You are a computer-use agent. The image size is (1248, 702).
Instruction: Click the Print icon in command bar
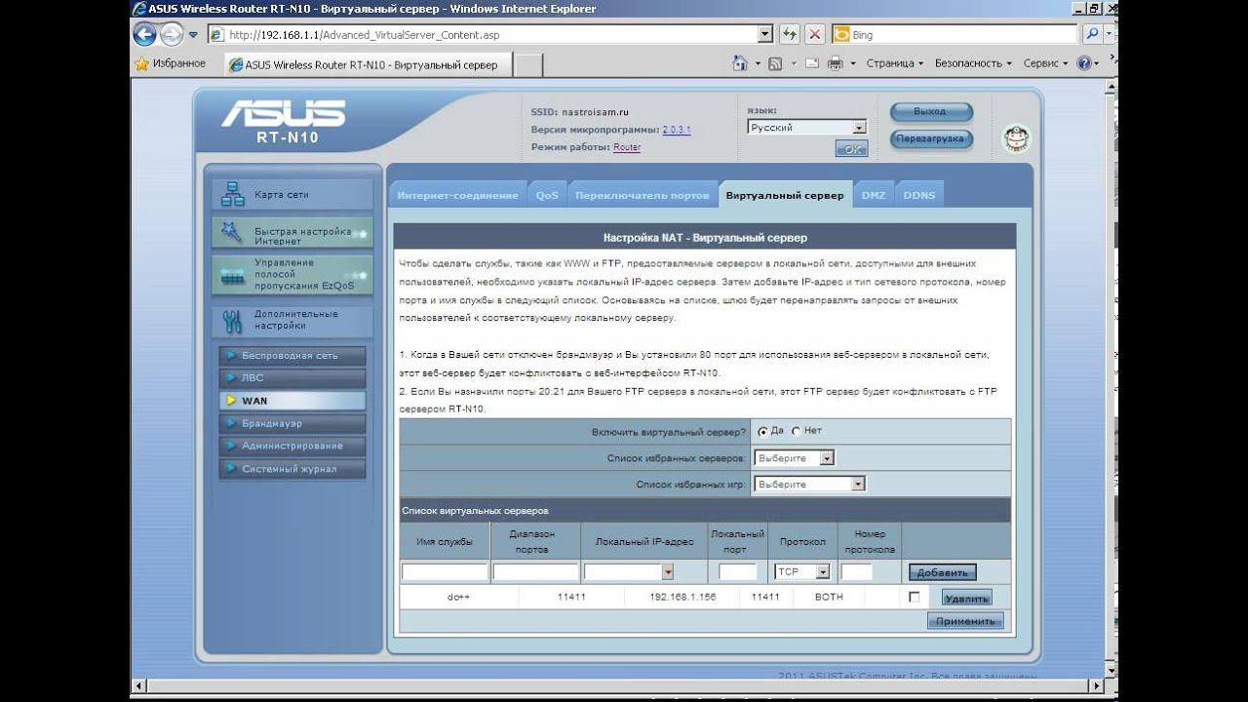(836, 63)
